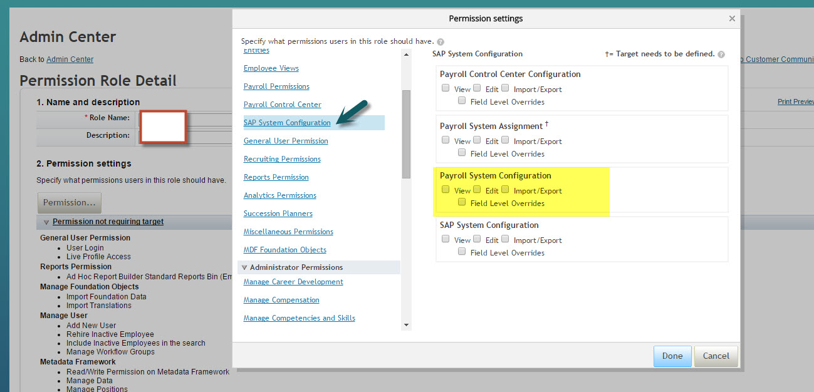Click the Permission... button on background page
Screen dimensions: 814x392
pos(70,202)
